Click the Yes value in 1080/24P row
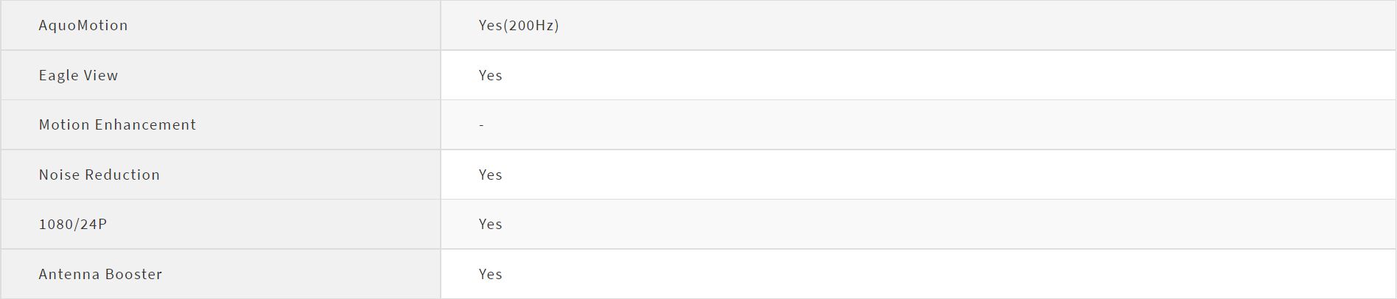The height and width of the screenshot is (299, 1397). point(490,224)
